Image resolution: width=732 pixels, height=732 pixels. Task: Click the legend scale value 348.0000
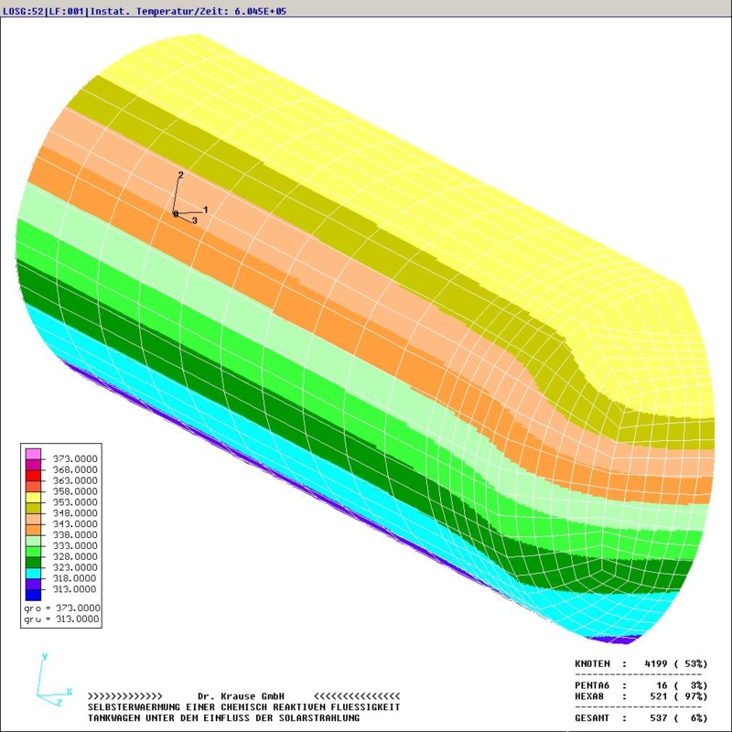pyautogui.click(x=75, y=513)
